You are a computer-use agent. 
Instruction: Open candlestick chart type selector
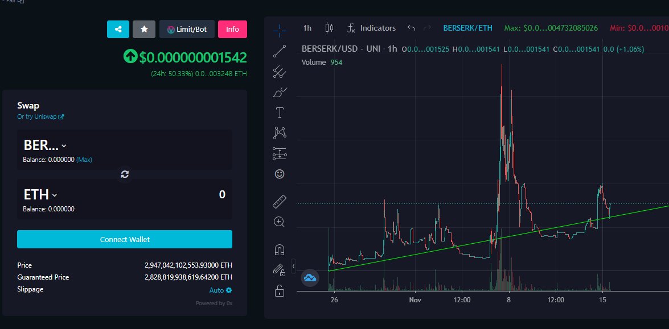point(329,28)
